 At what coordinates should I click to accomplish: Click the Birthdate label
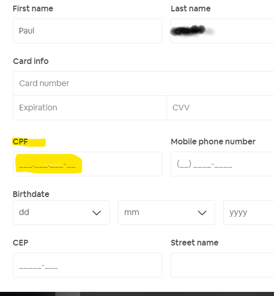coord(31,194)
